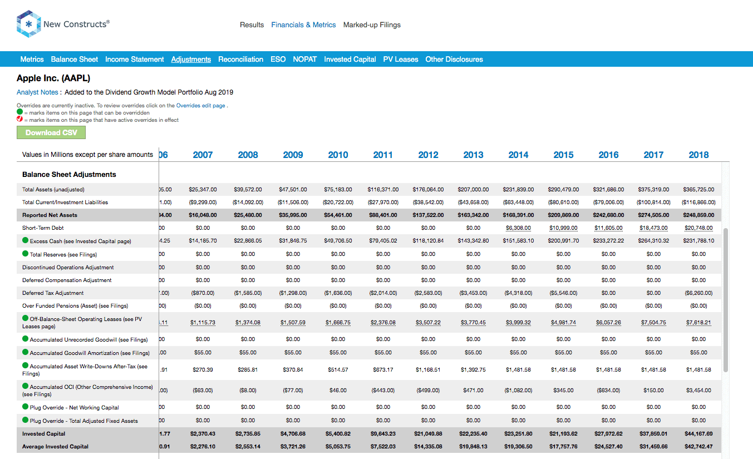Download the CSV file
Image resolution: width=753 pixels, height=459 pixels.
[51, 132]
